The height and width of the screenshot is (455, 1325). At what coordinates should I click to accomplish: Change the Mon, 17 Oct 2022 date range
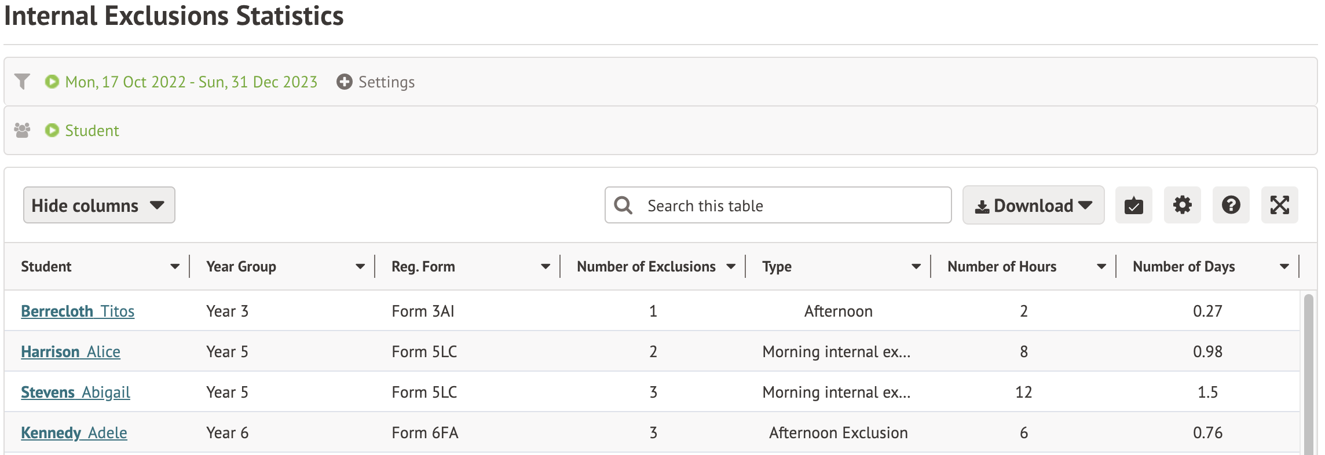(x=191, y=82)
